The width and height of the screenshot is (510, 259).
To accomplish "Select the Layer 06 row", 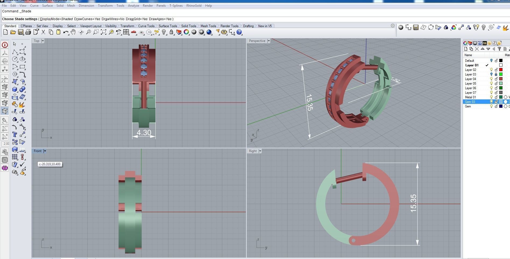I will (486, 88).
